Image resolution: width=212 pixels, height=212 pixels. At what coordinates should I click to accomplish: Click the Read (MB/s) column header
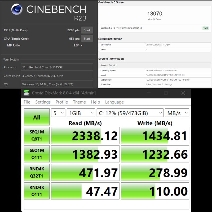(x=85, y=123)
